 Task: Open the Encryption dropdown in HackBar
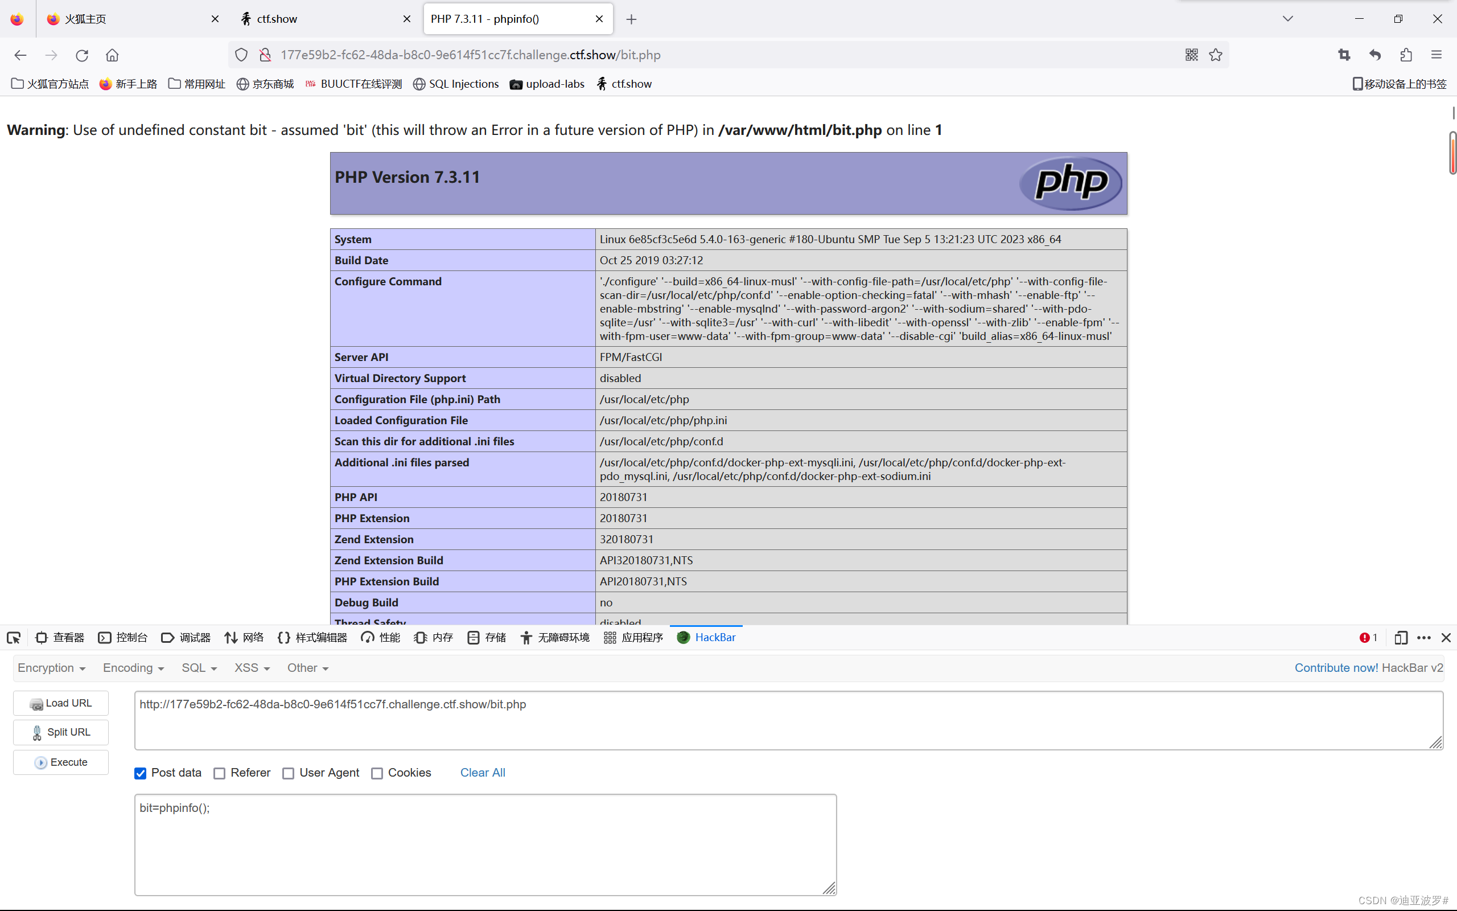[52, 667]
